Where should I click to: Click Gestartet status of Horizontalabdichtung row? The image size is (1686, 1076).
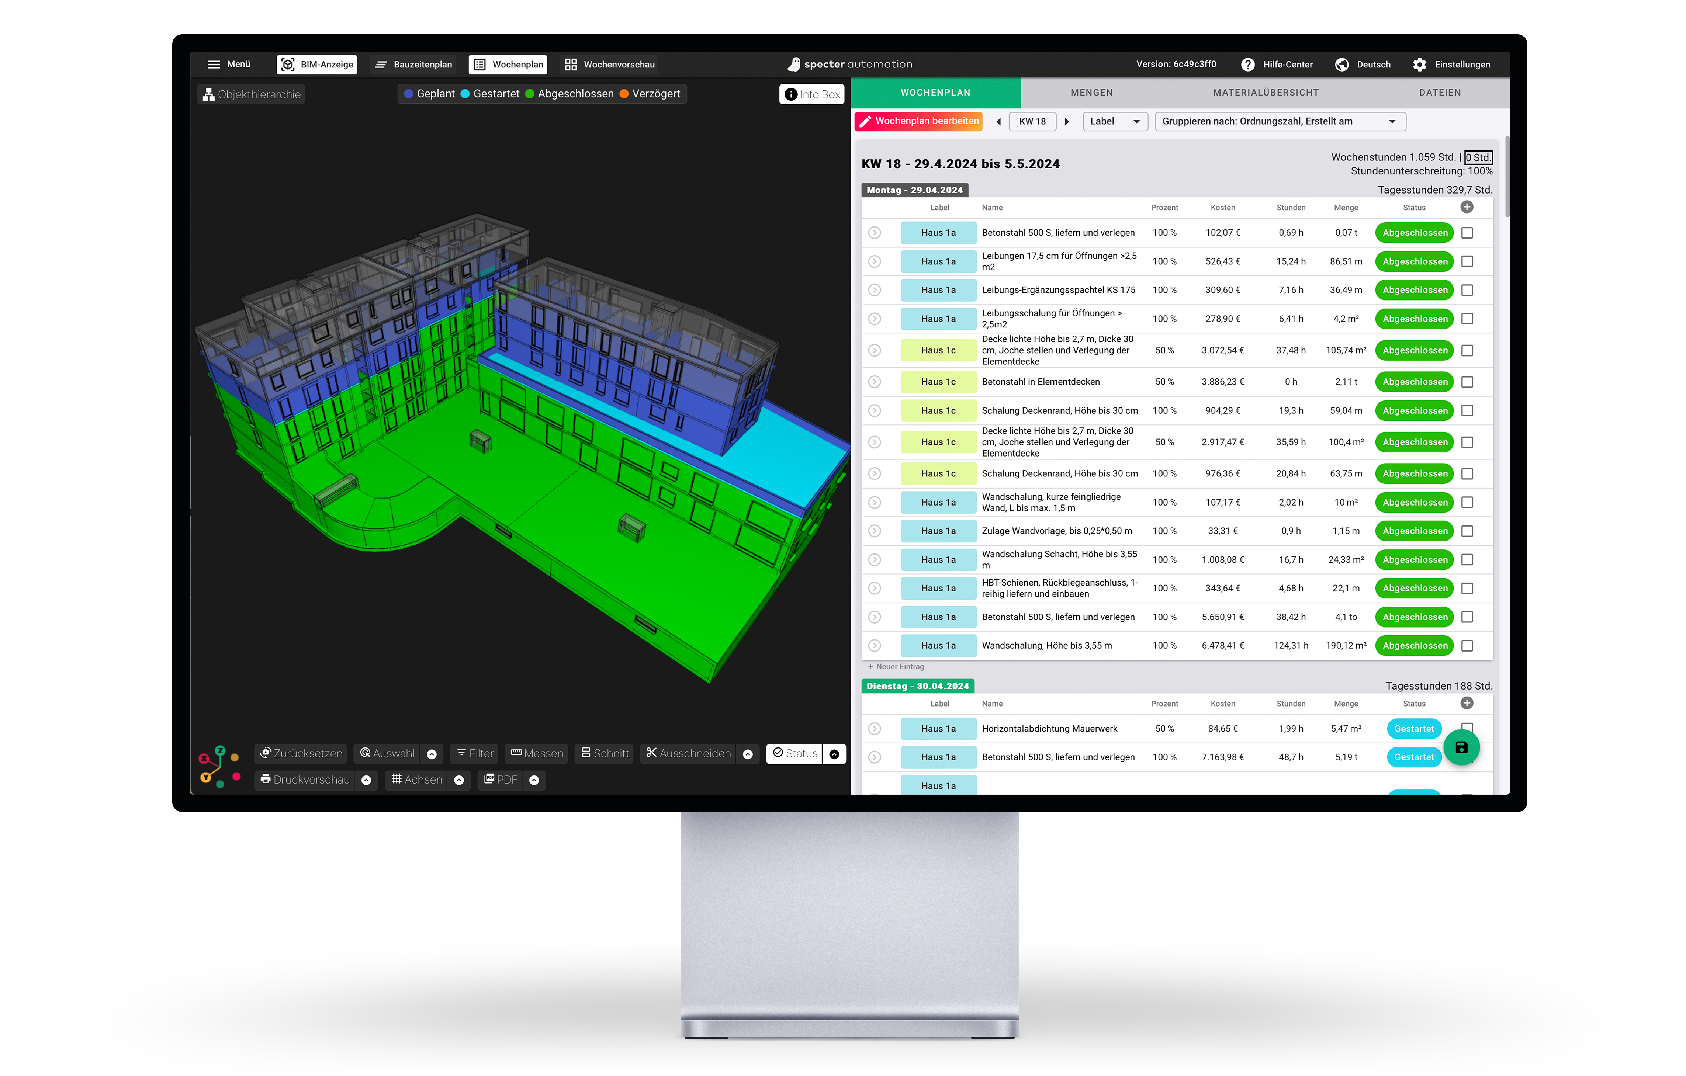pyautogui.click(x=1414, y=729)
